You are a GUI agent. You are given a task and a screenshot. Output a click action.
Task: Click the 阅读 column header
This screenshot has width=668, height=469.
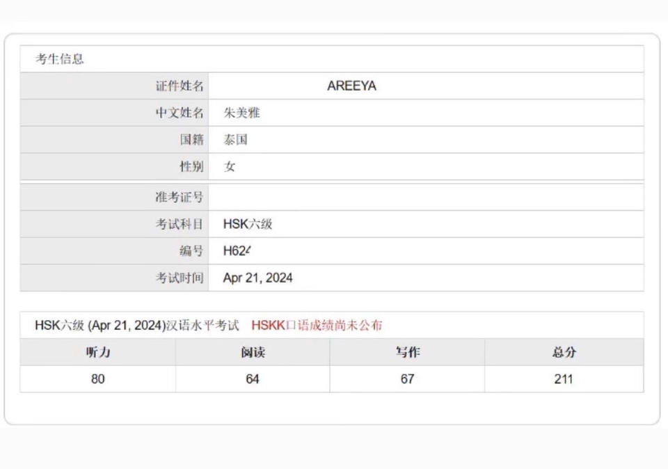pyautogui.click(x=253, y=352)
